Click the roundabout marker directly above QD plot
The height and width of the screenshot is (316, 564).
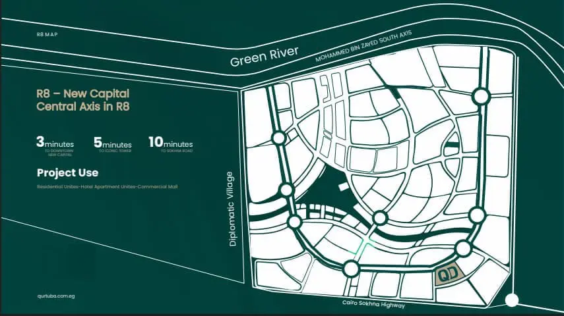463,248
